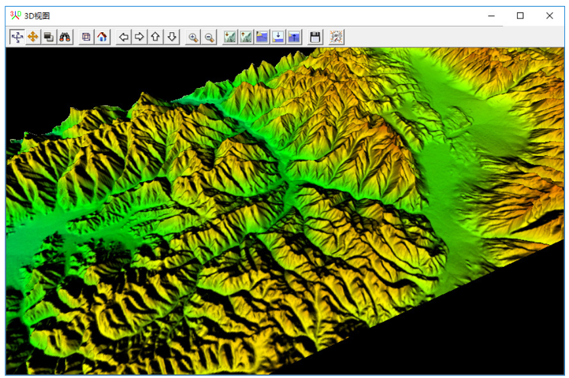Select the rotate navigation tool with blue arrows
The height and width of the screenshot is (378, 569).
(16, 37)
